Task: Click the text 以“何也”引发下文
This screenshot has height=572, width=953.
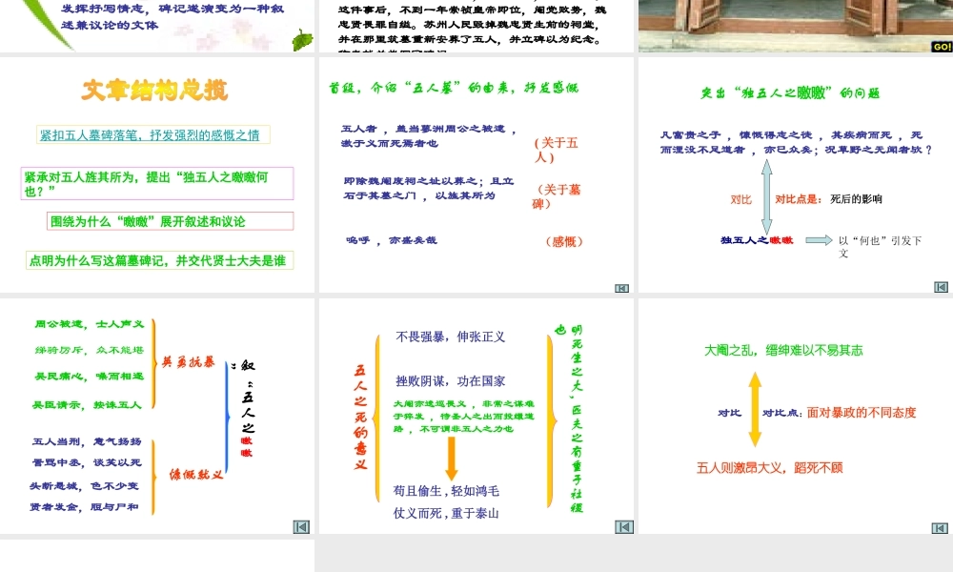Action: click(880, 247)
